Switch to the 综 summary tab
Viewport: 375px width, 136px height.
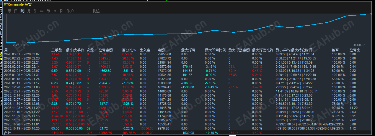[9, 11]
